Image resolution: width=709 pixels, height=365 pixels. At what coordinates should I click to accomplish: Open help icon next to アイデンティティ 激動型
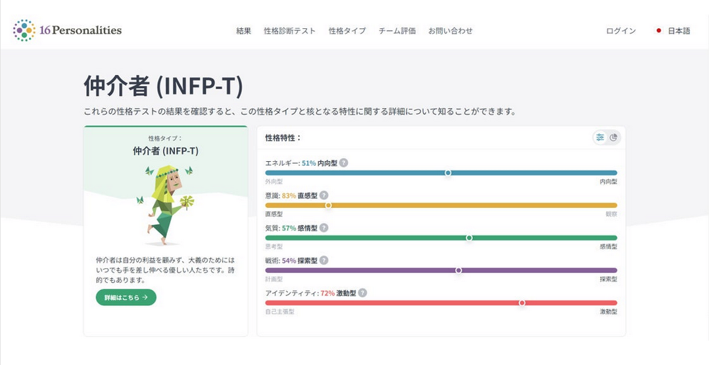(362, 293)
